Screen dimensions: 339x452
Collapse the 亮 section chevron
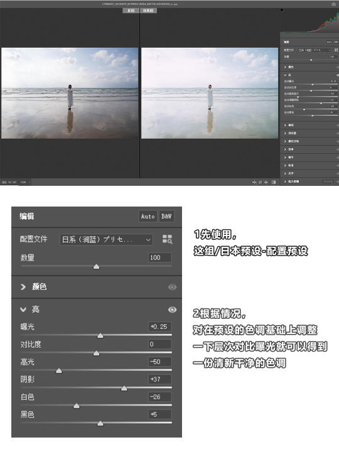[x=23, y=309]
